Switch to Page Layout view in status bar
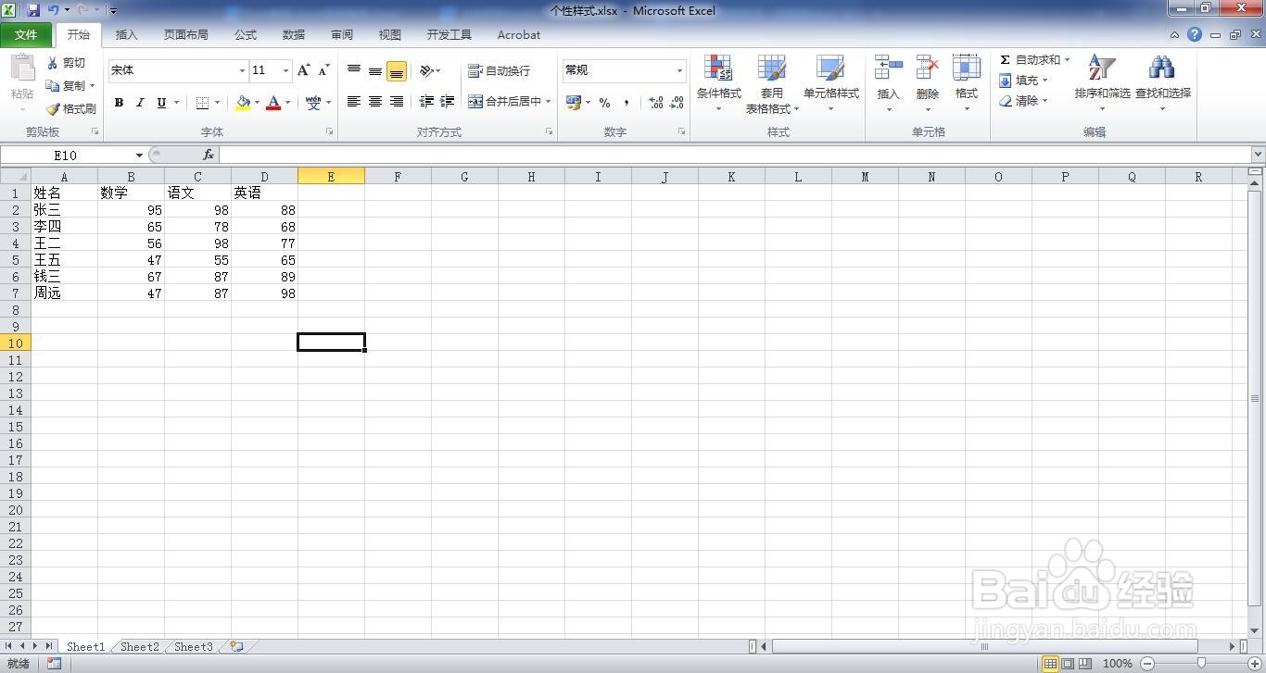This screenshot has width=1266, height=673. click(1069, 663)
